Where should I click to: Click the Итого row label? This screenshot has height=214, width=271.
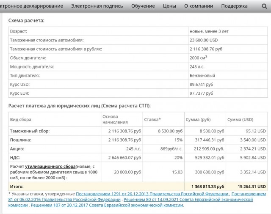click(17, 187)
